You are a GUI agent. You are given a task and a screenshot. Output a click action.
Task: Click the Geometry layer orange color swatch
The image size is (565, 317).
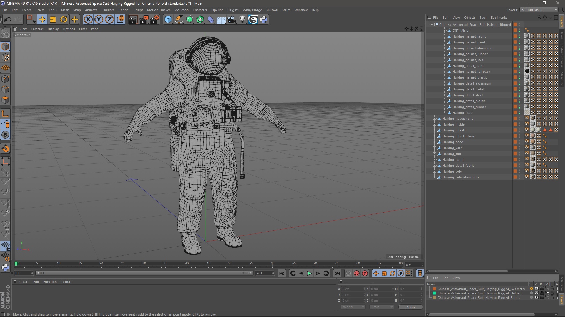pos(434,289)
